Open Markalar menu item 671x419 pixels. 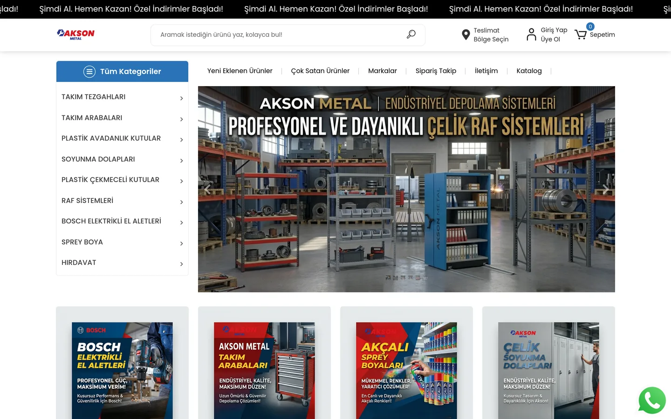[383, 71]
